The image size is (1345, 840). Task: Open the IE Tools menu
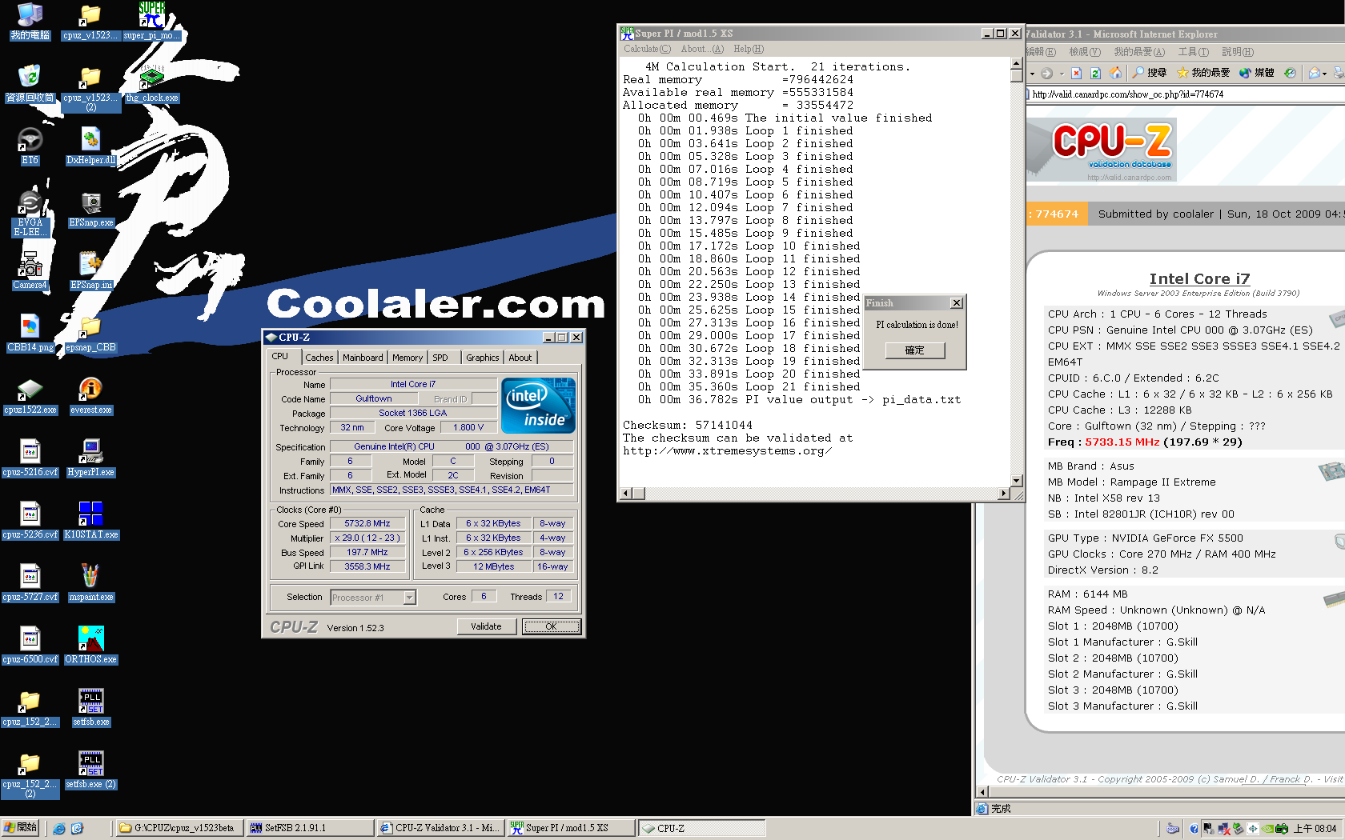[1193, 52]
